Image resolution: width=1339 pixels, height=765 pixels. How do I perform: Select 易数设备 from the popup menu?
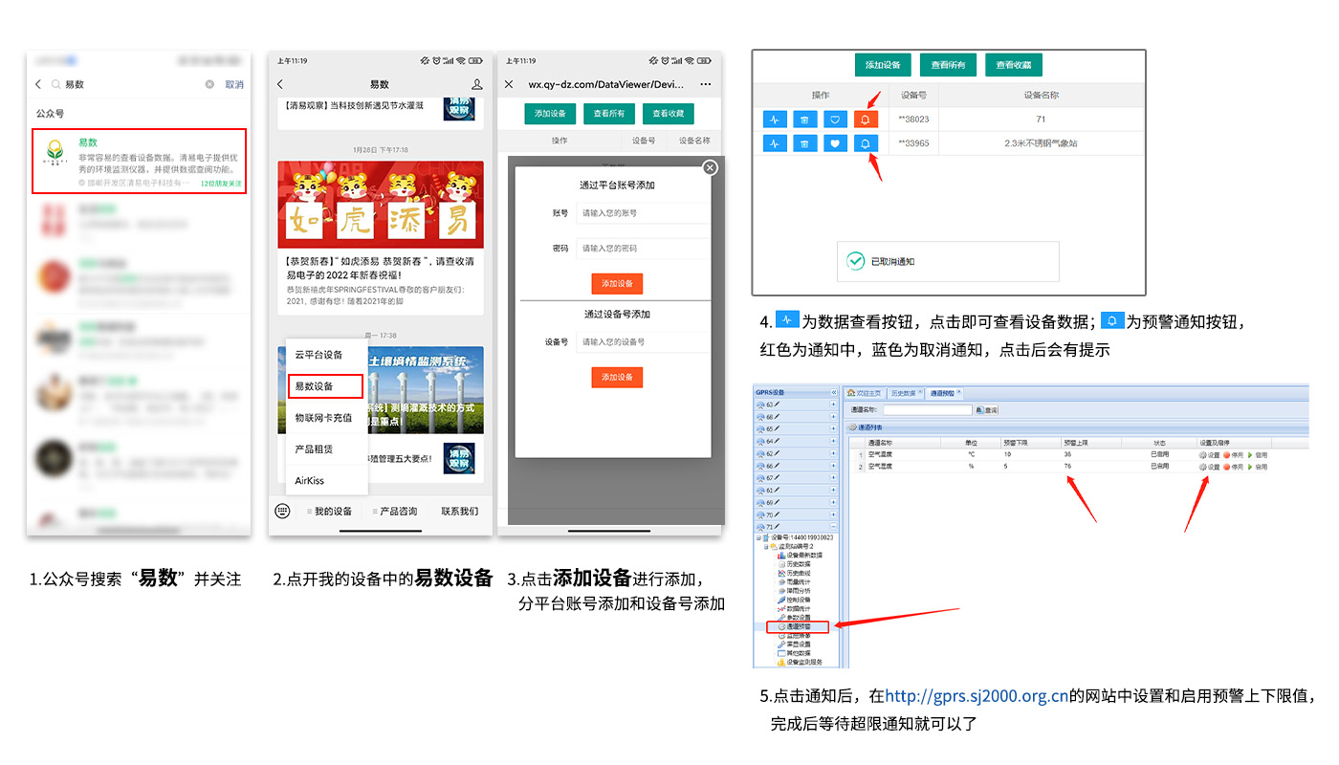click(325, 386)
